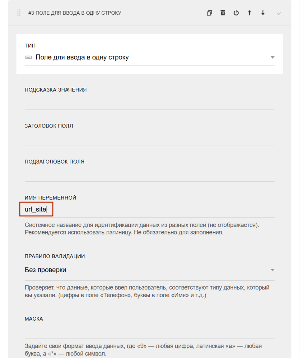Select the Без проверки validation value
This screenshot has height=358, width=303.
coord(45,270)
